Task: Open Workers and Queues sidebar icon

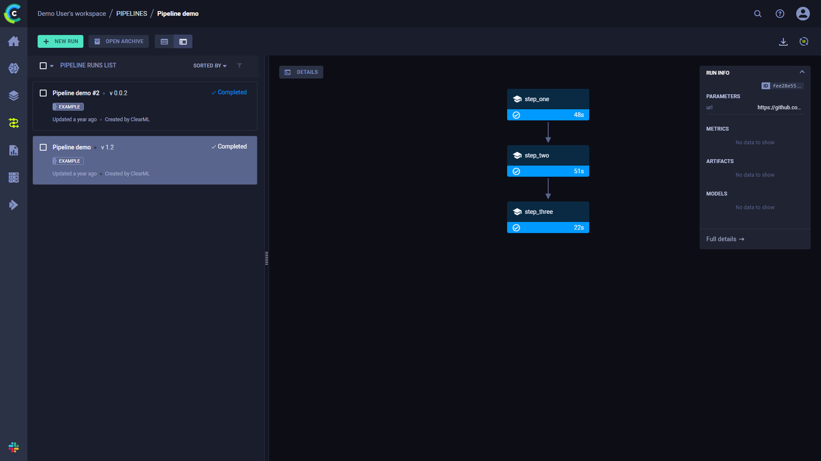Action: coord(14,178)
